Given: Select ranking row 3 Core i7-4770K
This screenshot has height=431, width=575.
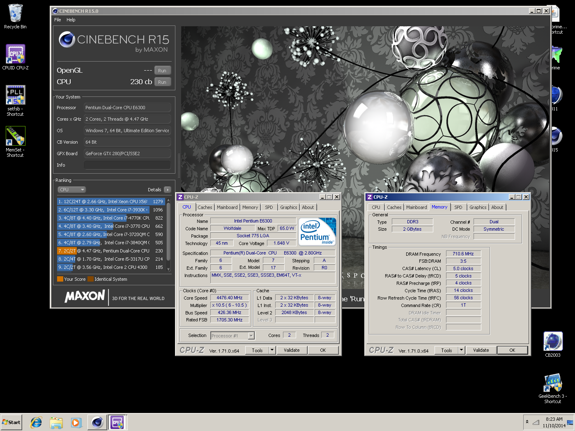Looking at the screenshot, I should [x=111, y=218].
